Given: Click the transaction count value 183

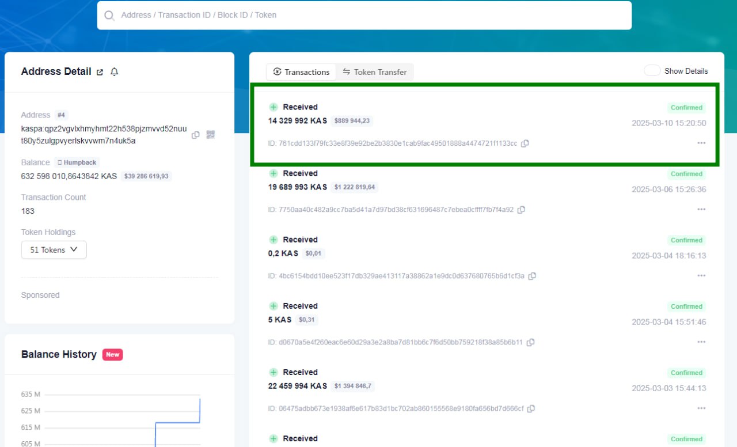Looking at the screenshot, I should click(x=28, y=211).
